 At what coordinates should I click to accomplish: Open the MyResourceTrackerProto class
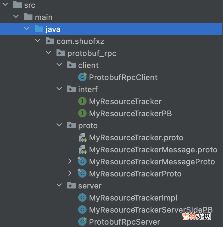tap(135, 174)
